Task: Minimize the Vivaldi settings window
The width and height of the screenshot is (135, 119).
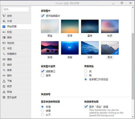Action: [x=113, y=3]
